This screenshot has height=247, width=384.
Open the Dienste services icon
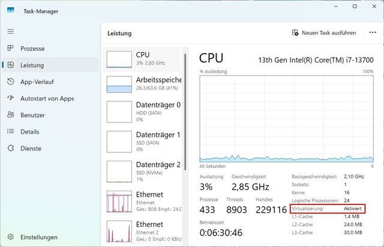(10, 148)
